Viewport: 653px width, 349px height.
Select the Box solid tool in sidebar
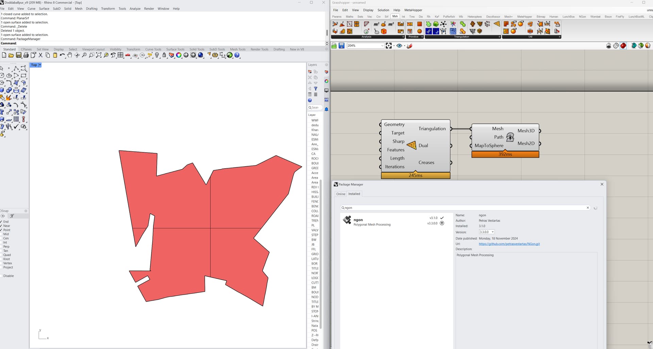(2, 90)
